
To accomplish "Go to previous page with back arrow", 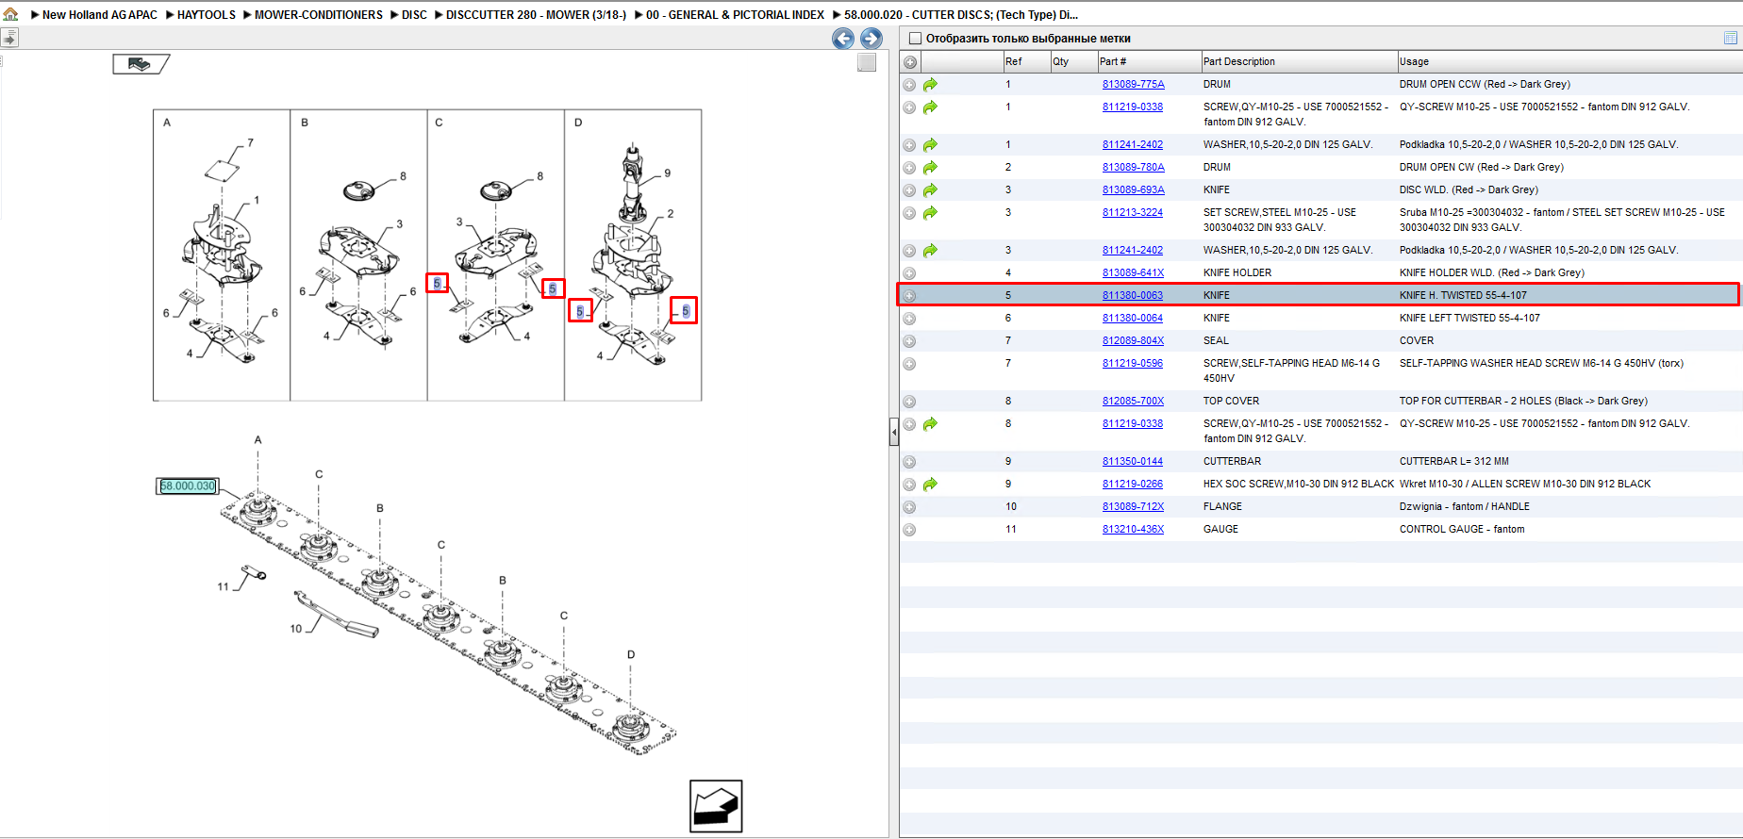I will coord(843,39).
